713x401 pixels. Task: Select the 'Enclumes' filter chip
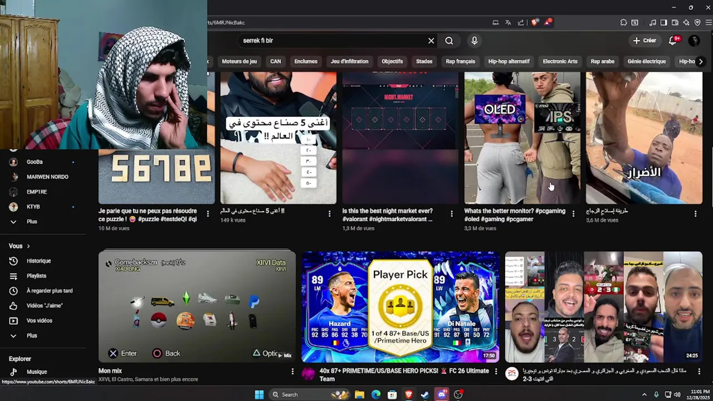coord(306,61)
